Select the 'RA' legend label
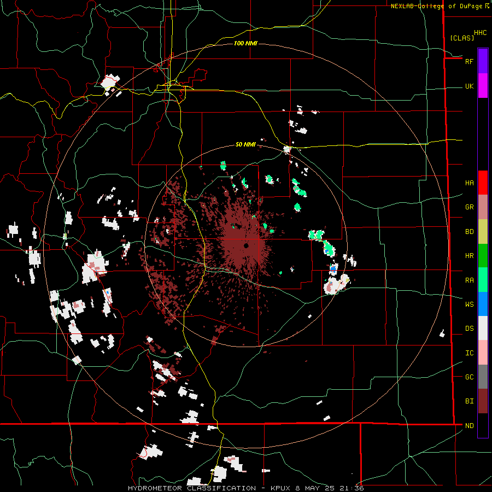492x492 pixels. coord(469,280)
